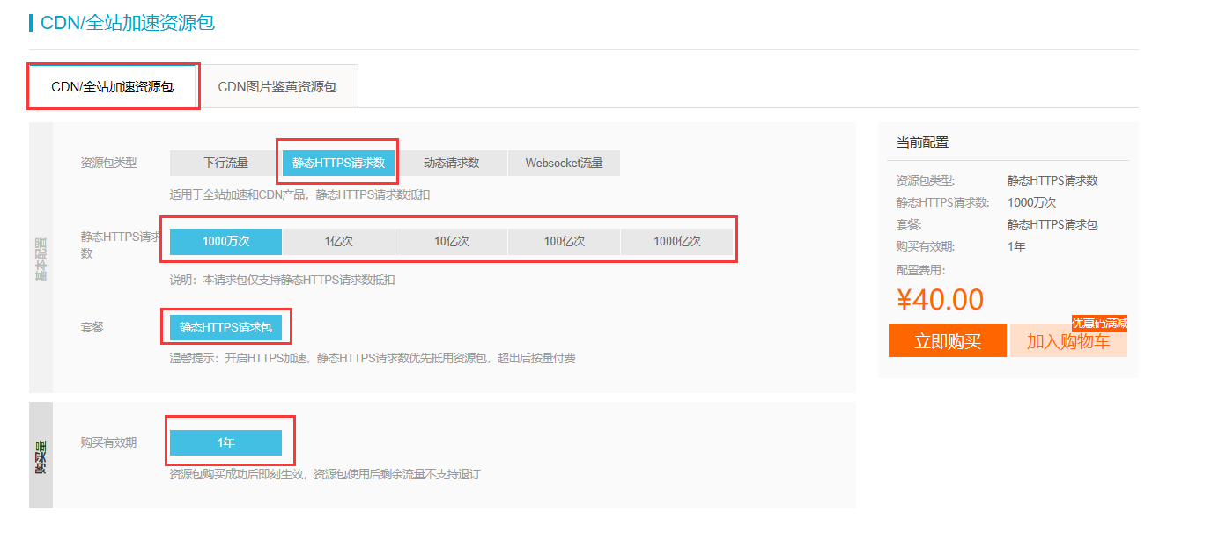The image size is (1211, 555).
Task: Select 动态请求数 resource package type
Action: tap(451, 163)
